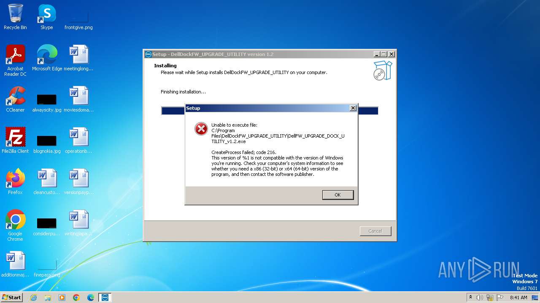This screenshot has width=540, height=303.
Task: Click the installation progress bar
Action: (x=270, y=111)
